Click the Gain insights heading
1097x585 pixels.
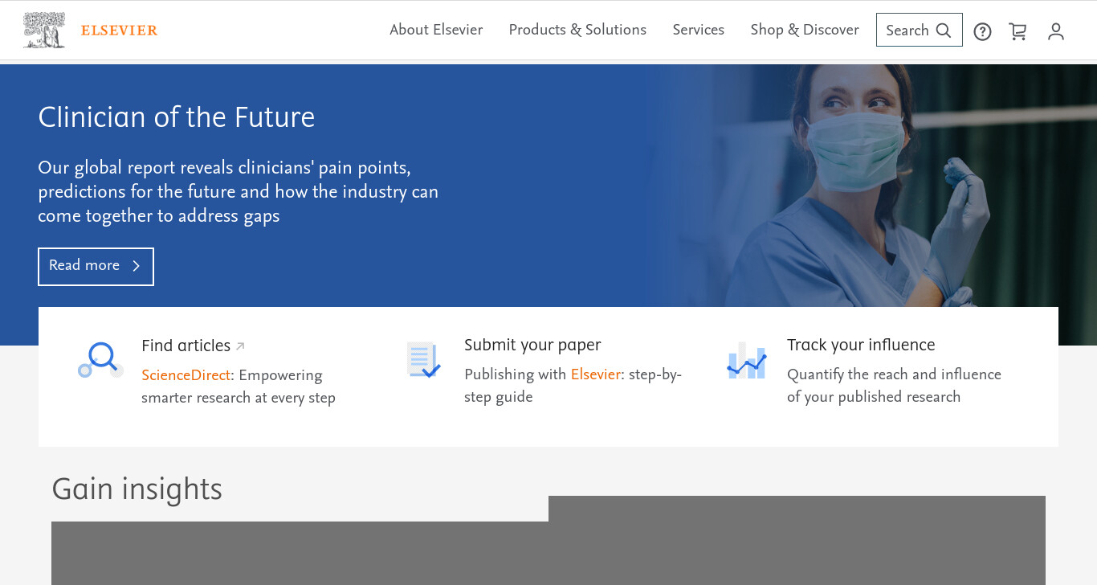137,489
